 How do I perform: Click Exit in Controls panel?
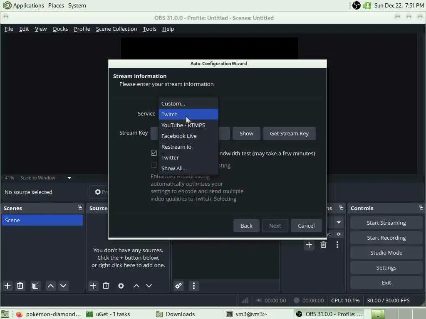point(386,282)
